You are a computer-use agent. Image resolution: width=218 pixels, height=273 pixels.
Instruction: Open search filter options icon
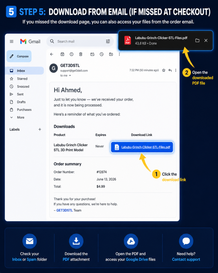pyautogui.click(x=108, y=41)
